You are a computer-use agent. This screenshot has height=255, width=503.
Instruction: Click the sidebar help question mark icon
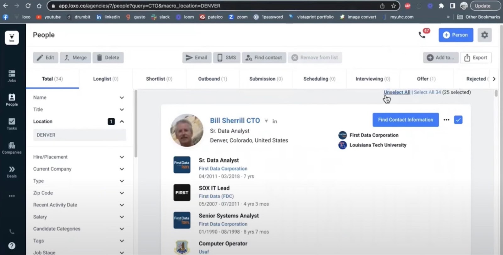(12, 246)
